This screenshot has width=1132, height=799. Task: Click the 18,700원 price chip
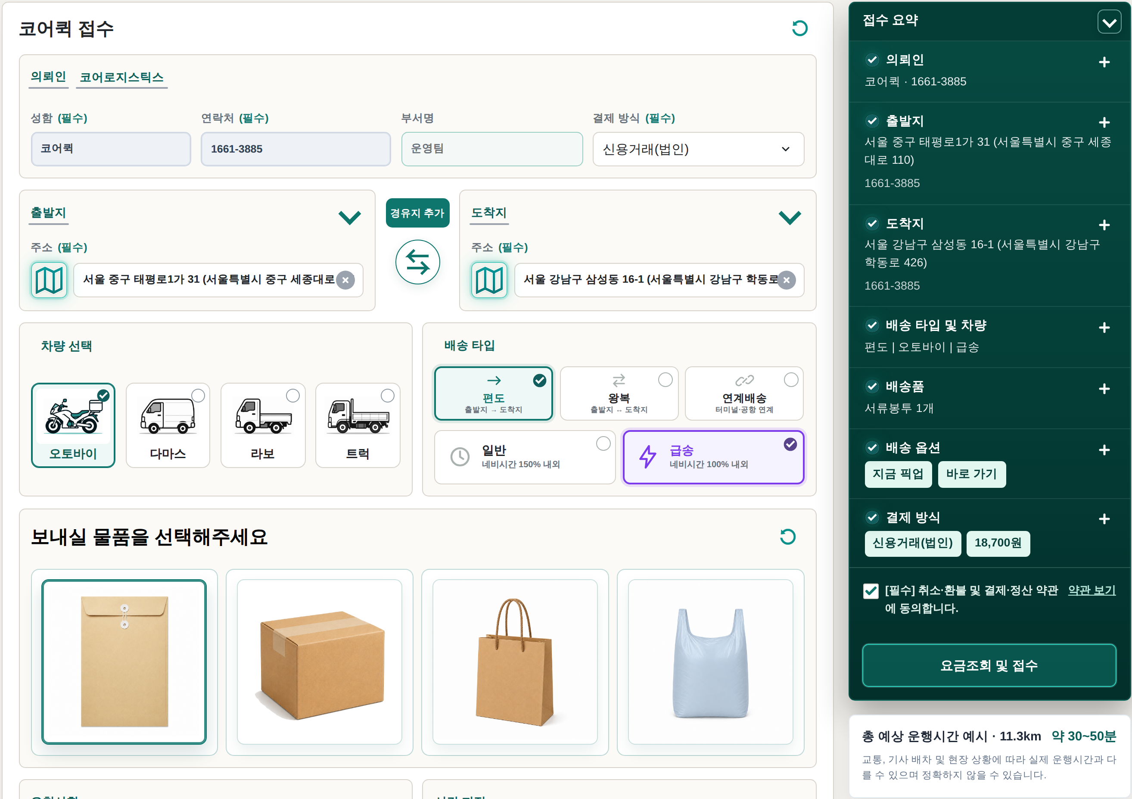[x=998, y=543]
